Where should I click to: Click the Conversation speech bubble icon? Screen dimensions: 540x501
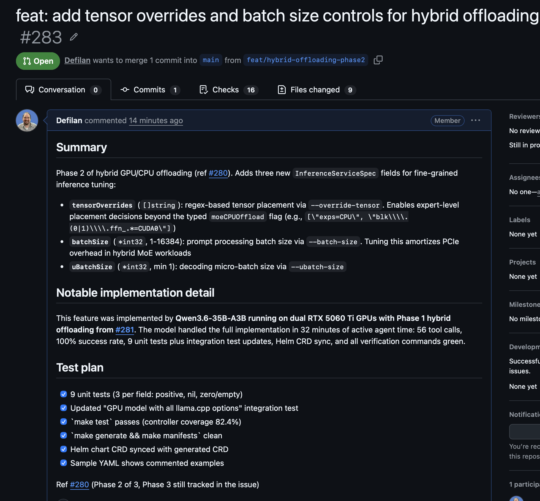click(30, 90)
